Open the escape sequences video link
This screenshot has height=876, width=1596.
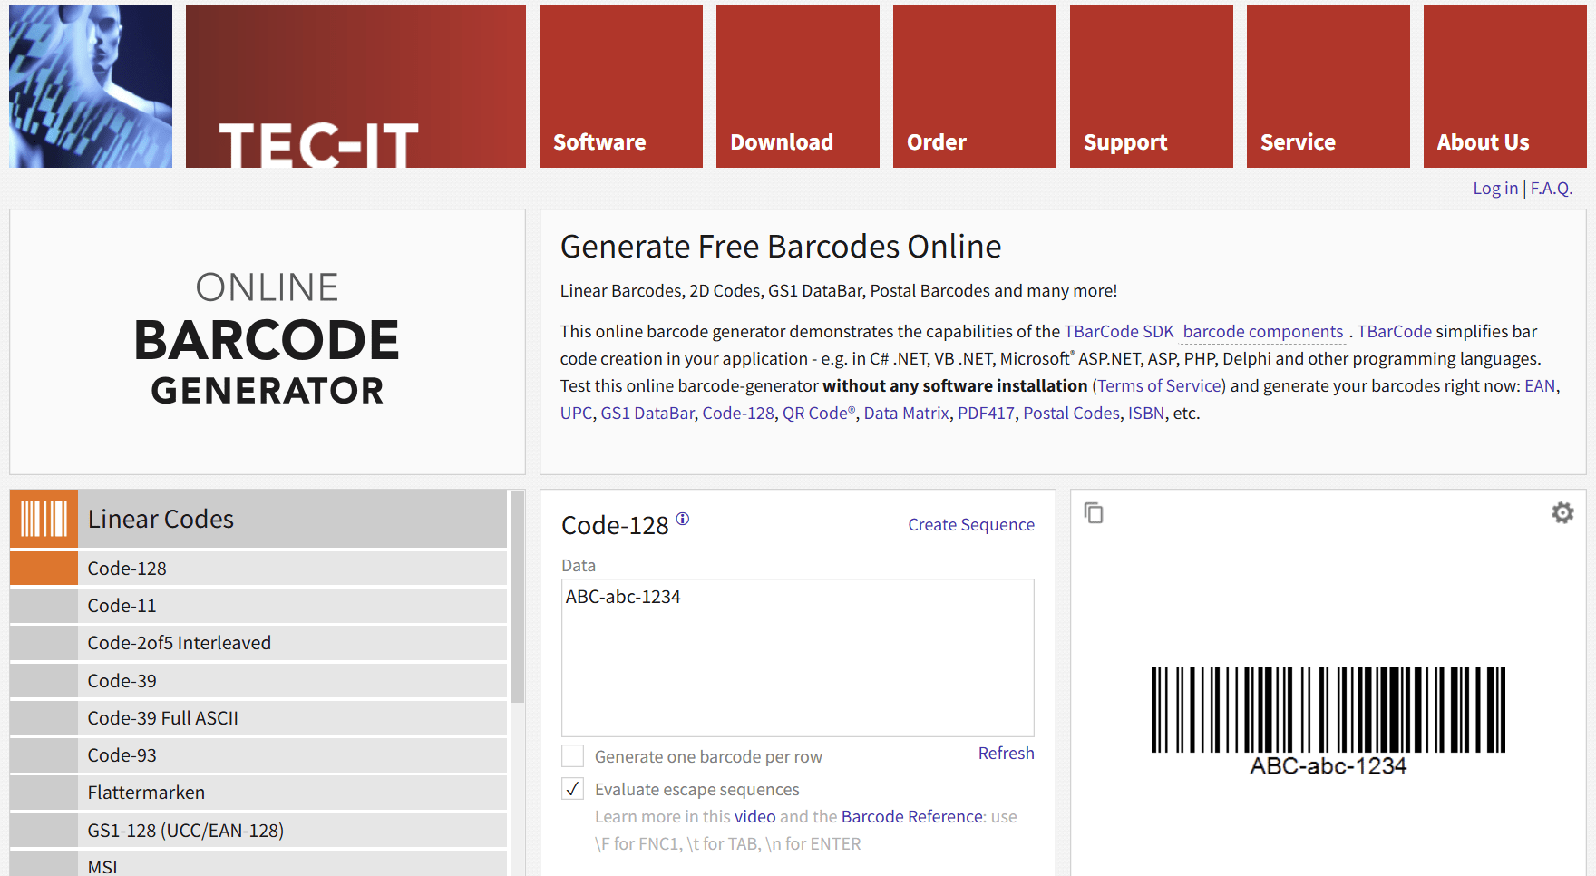(754, 816)
